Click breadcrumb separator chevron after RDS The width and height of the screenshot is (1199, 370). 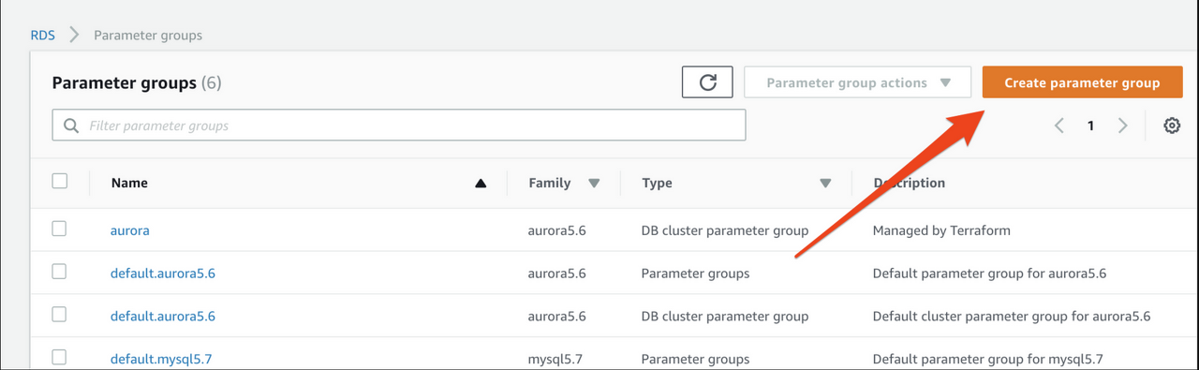(x=75, y=36)
